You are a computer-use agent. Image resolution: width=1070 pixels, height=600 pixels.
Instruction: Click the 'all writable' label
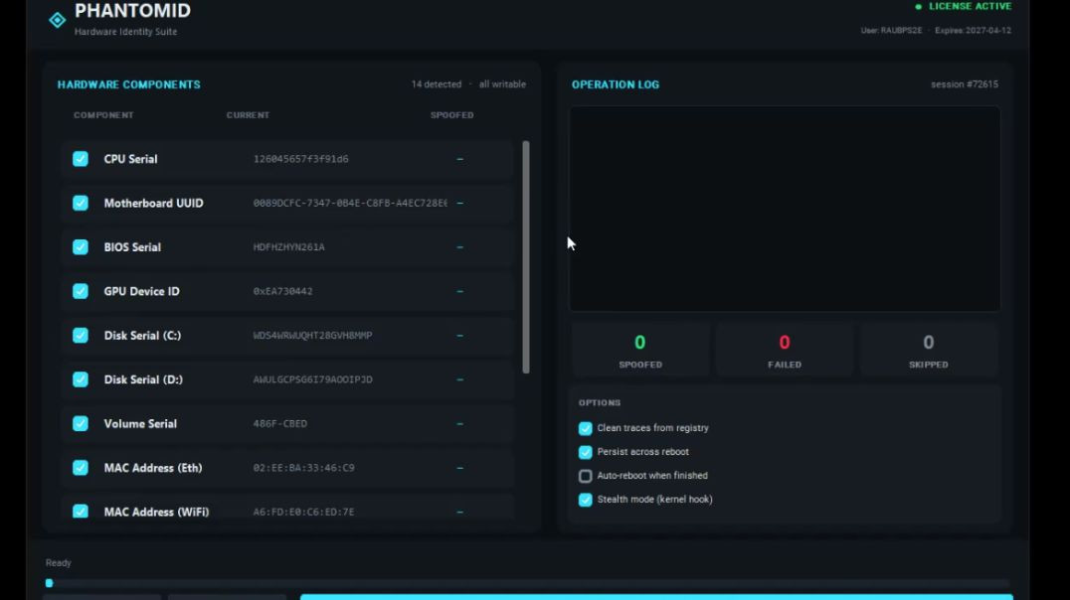pyautogui.click(x=502, y=84)
